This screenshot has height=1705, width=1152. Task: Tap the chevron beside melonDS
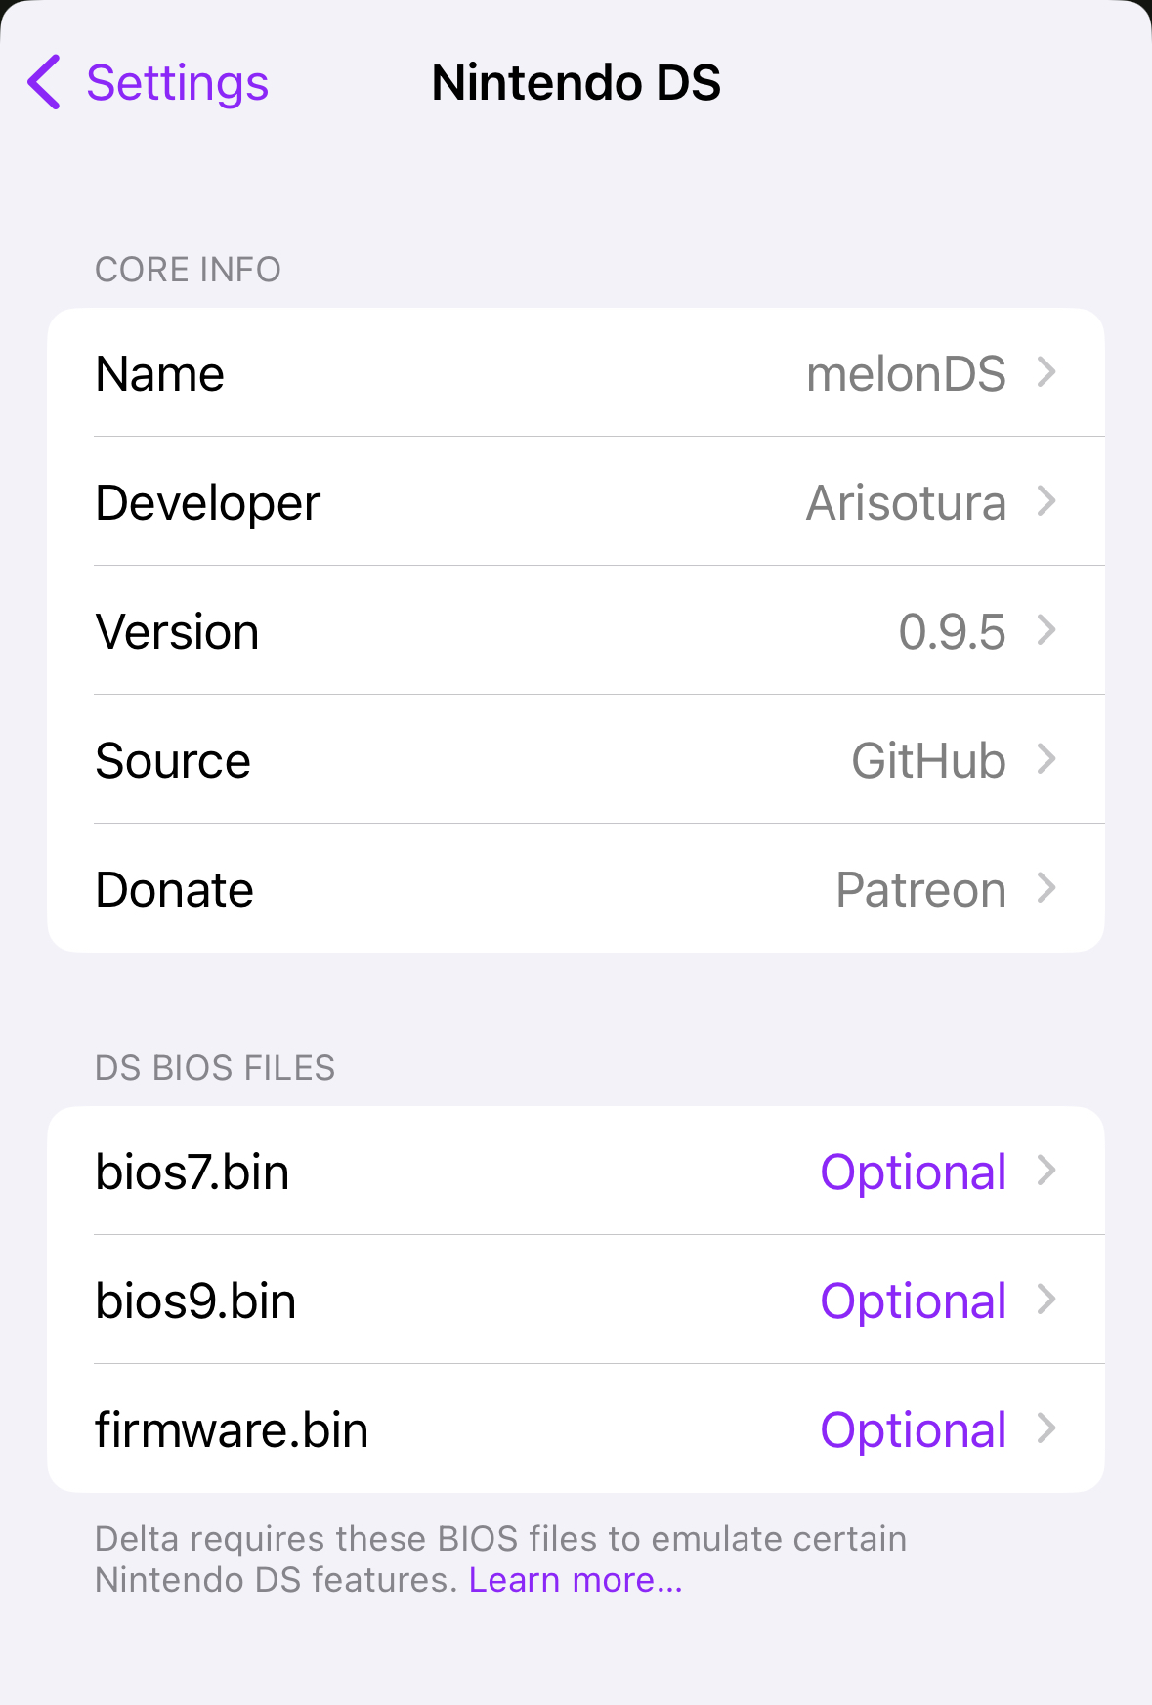click(x=1046, y=372)
